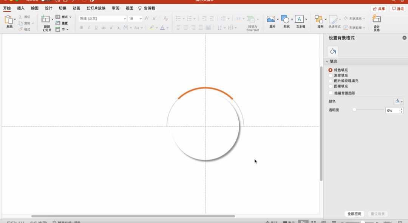Click the Reset (重置) slide icon
The height and width of the screenshot is (223, 408).
click(58, 23)
